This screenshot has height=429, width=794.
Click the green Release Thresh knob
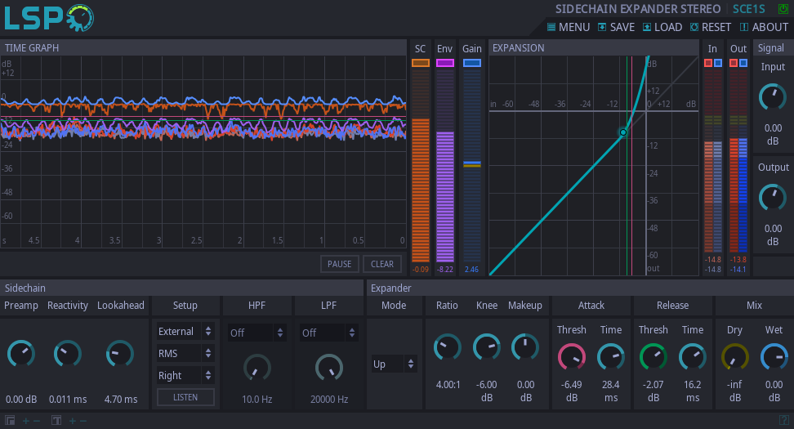pyautogui.click(x=653, y=357)
